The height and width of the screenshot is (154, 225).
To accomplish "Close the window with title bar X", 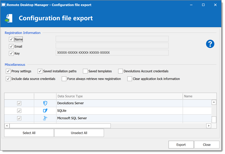I will click(215, 5).
